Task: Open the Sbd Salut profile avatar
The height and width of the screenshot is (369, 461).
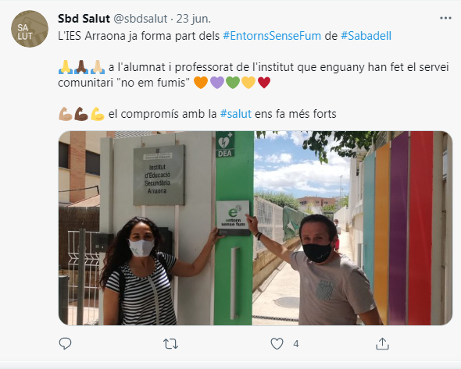Action: point(30,29)
